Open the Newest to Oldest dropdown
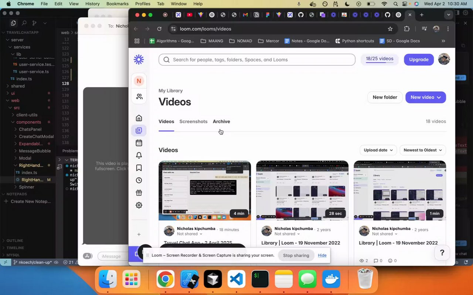This screenshot has height=295, width=473. (423, 150)
